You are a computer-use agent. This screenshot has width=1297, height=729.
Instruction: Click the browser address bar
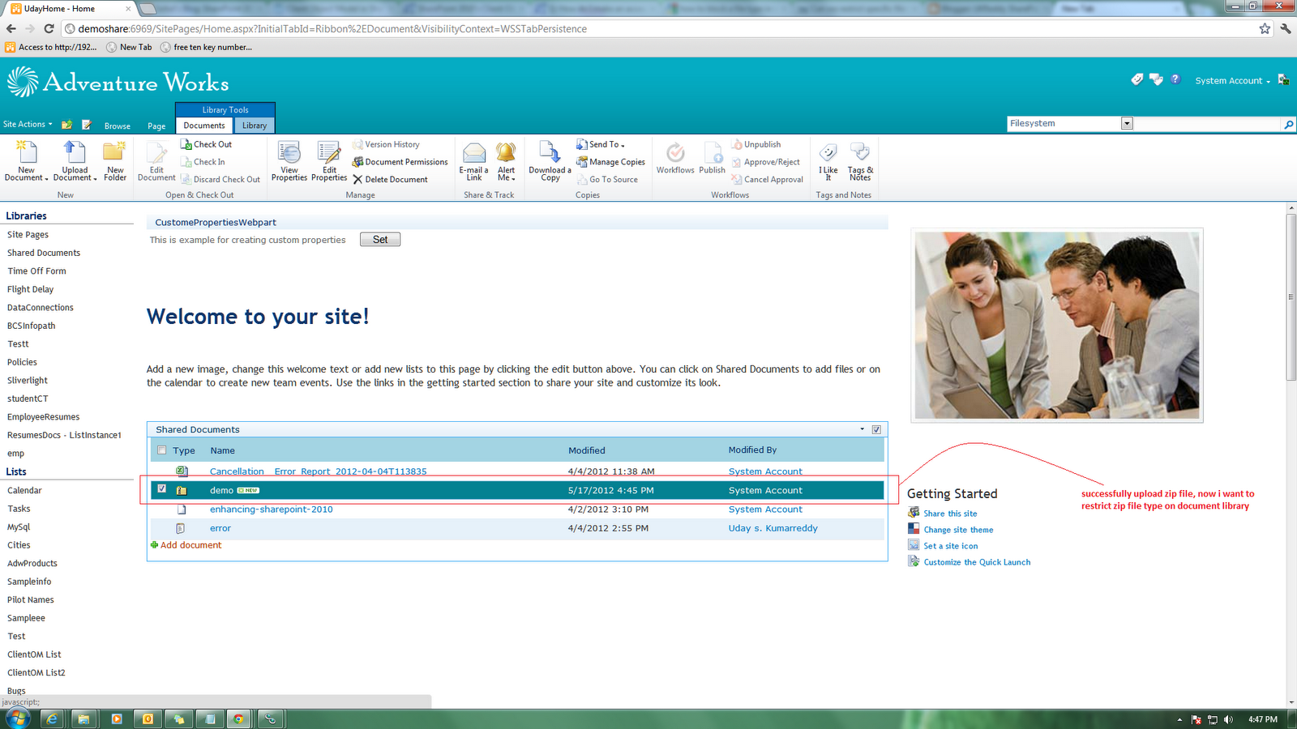click(x=665, y=28)
